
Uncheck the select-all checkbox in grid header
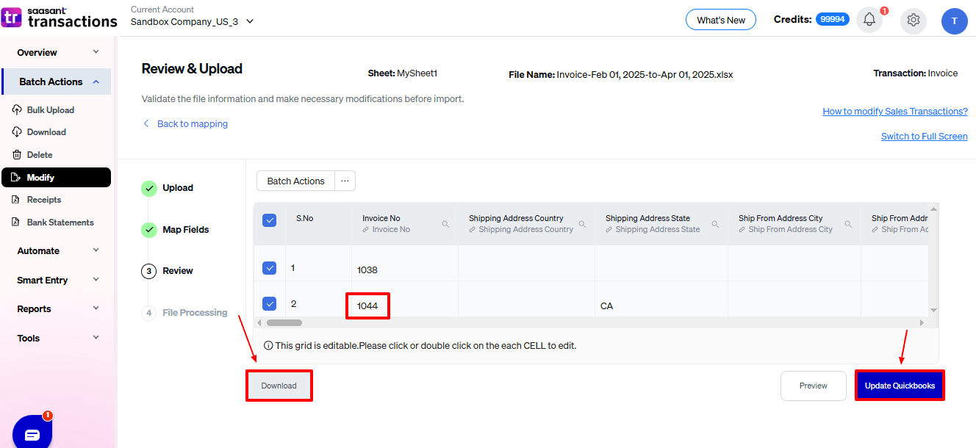pos(270,219)
